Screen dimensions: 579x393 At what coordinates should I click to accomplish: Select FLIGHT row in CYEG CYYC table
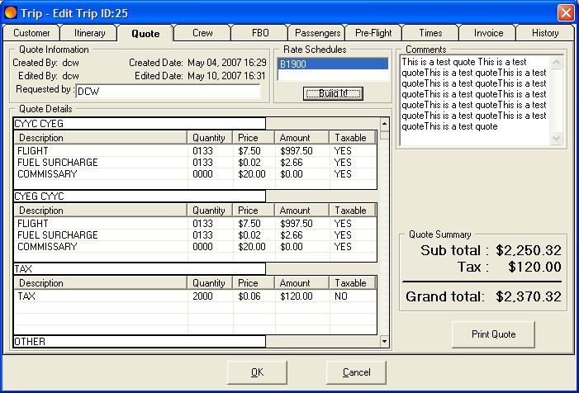click(195, 224)
